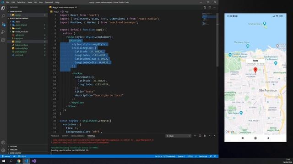Screen dimensions: 293x164
Task: Tap the Android back button on phone
Action: coord(268,138)
